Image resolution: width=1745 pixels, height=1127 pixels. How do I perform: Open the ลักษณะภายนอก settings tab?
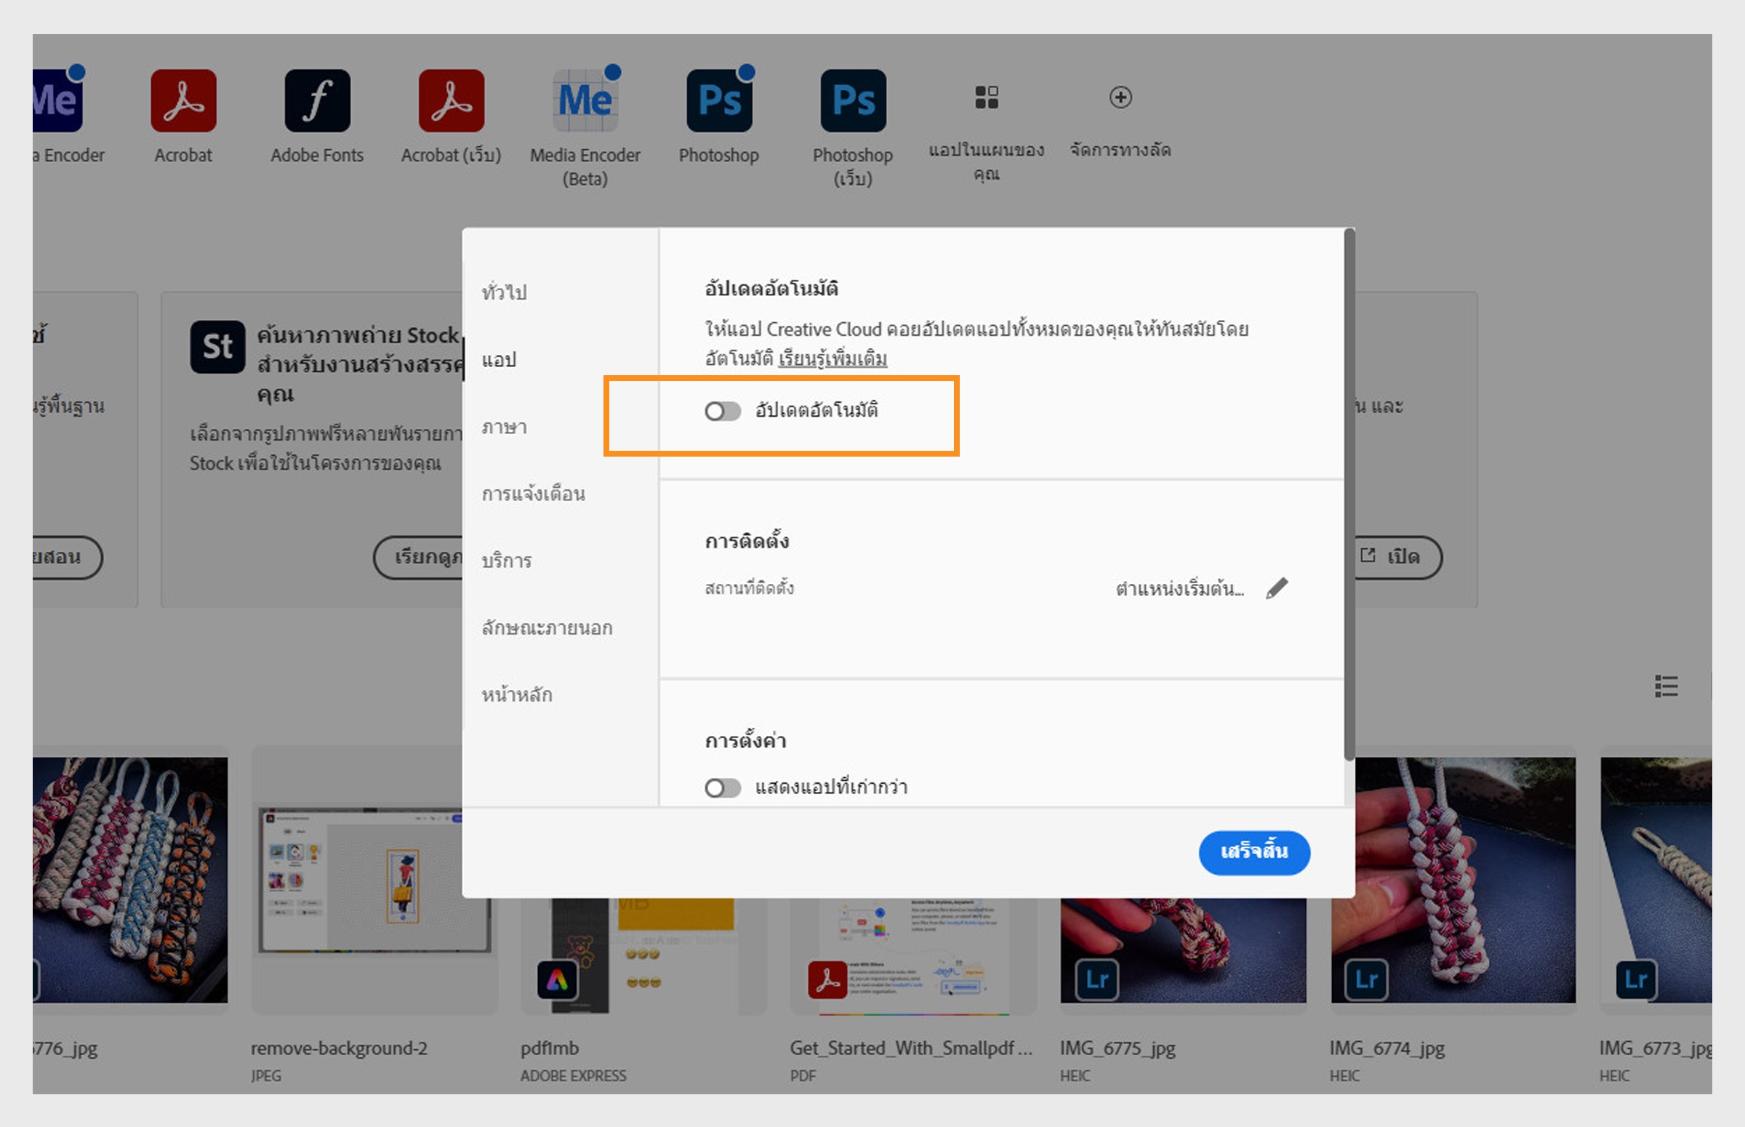click(547, 628)
